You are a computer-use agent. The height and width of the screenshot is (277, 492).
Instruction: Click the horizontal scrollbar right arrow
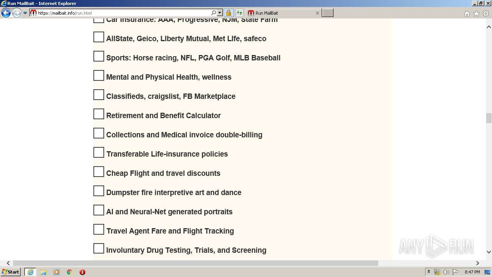click(477, 263)
